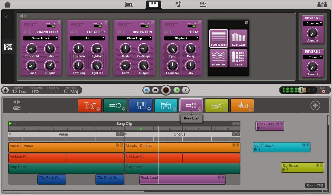The height and width of the screenshot is (195, 332).
Task: Toggle the Distortion ON/OFF switch
Action: [145, 26]
